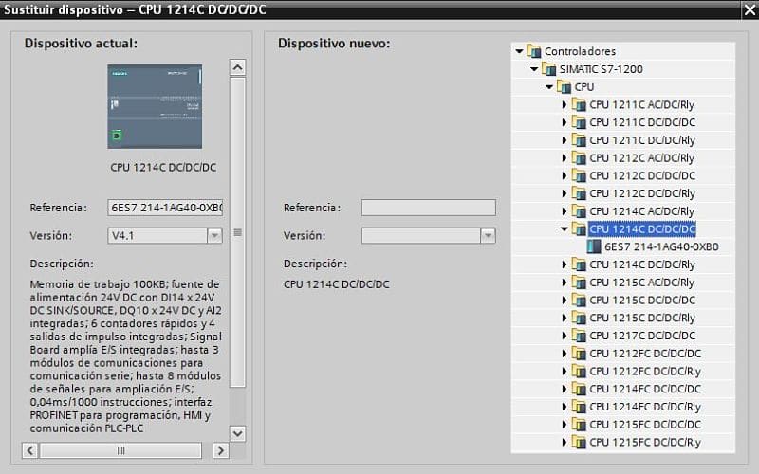Click folder icon of selected CPU 1214C DC/DC/DC
The height and width of the screenshot is (474, 759).
click(x=579, y=228)
